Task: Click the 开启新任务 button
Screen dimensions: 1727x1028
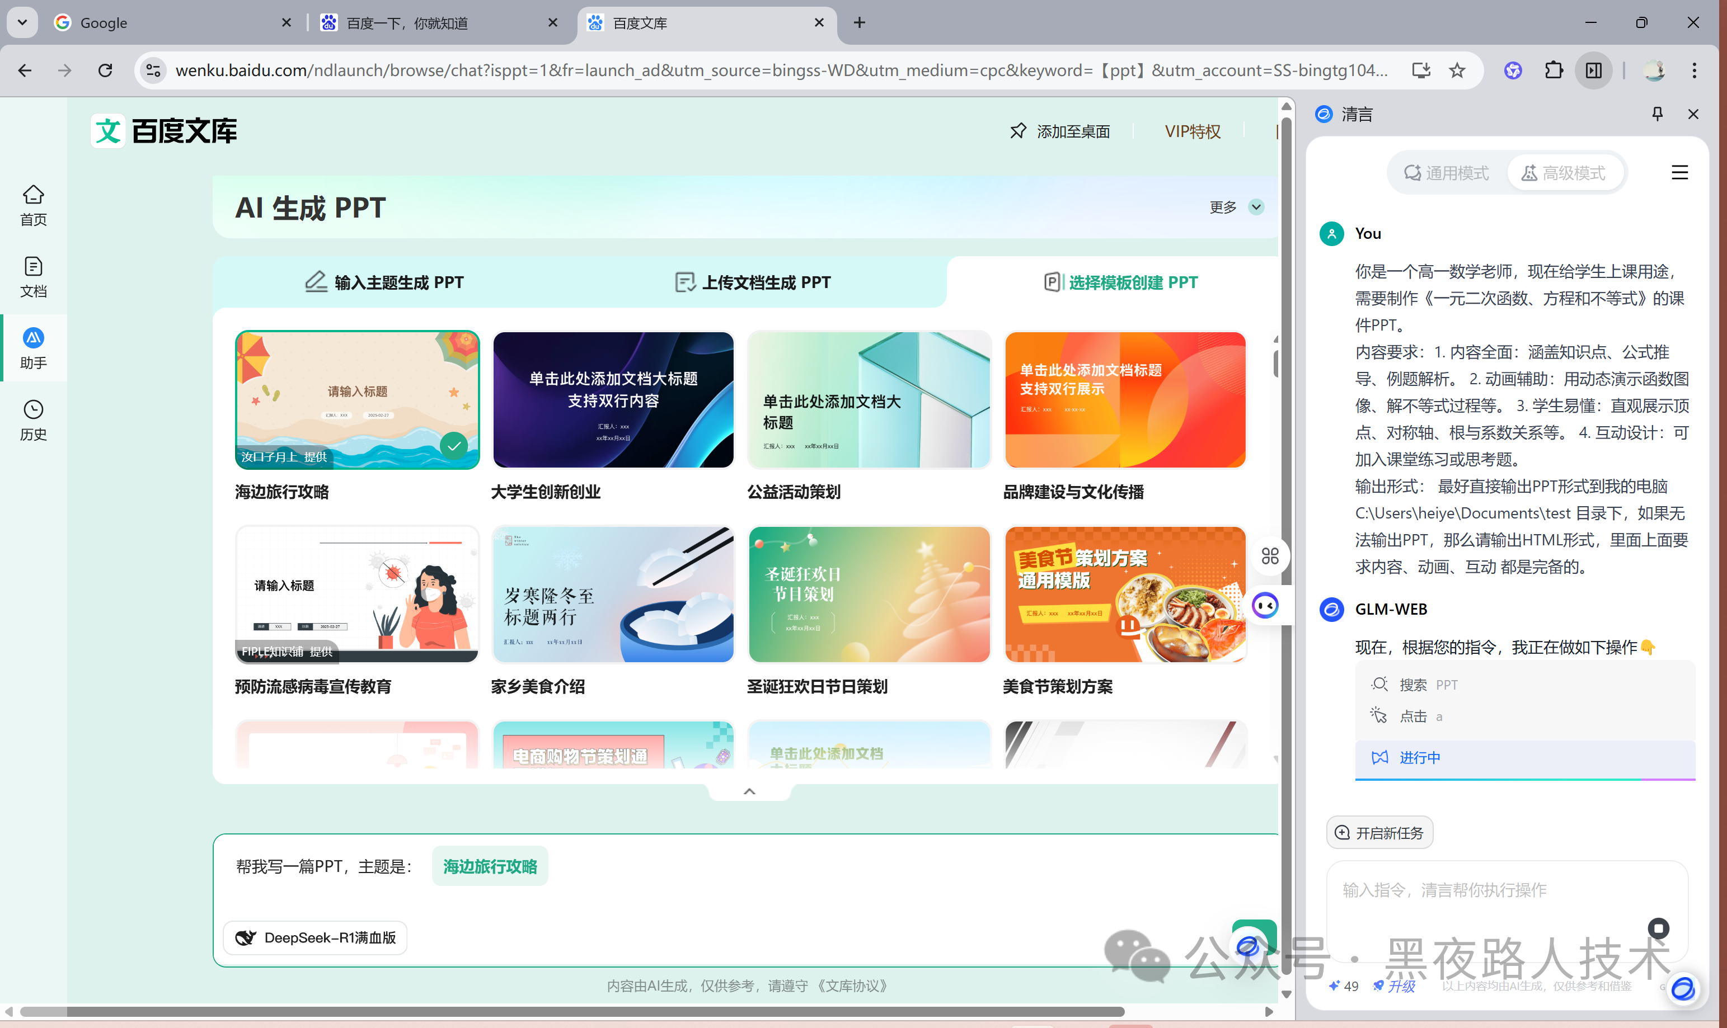Action: (x=1379, y=833)
